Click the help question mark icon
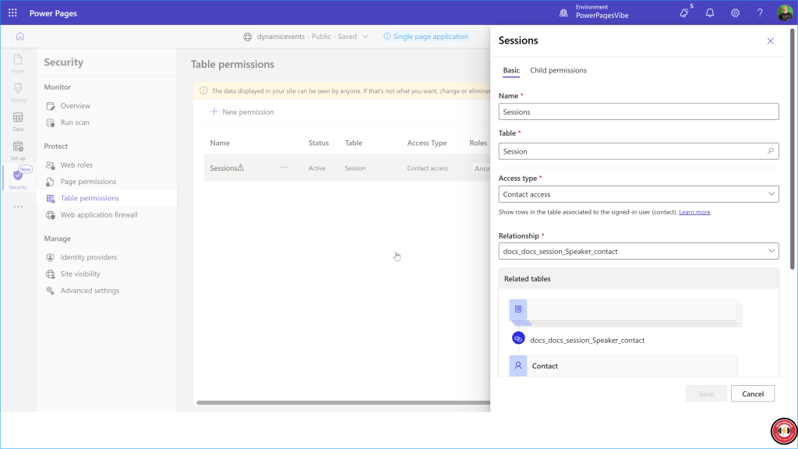This screenshot has height=449, width=798. (760, 13)
